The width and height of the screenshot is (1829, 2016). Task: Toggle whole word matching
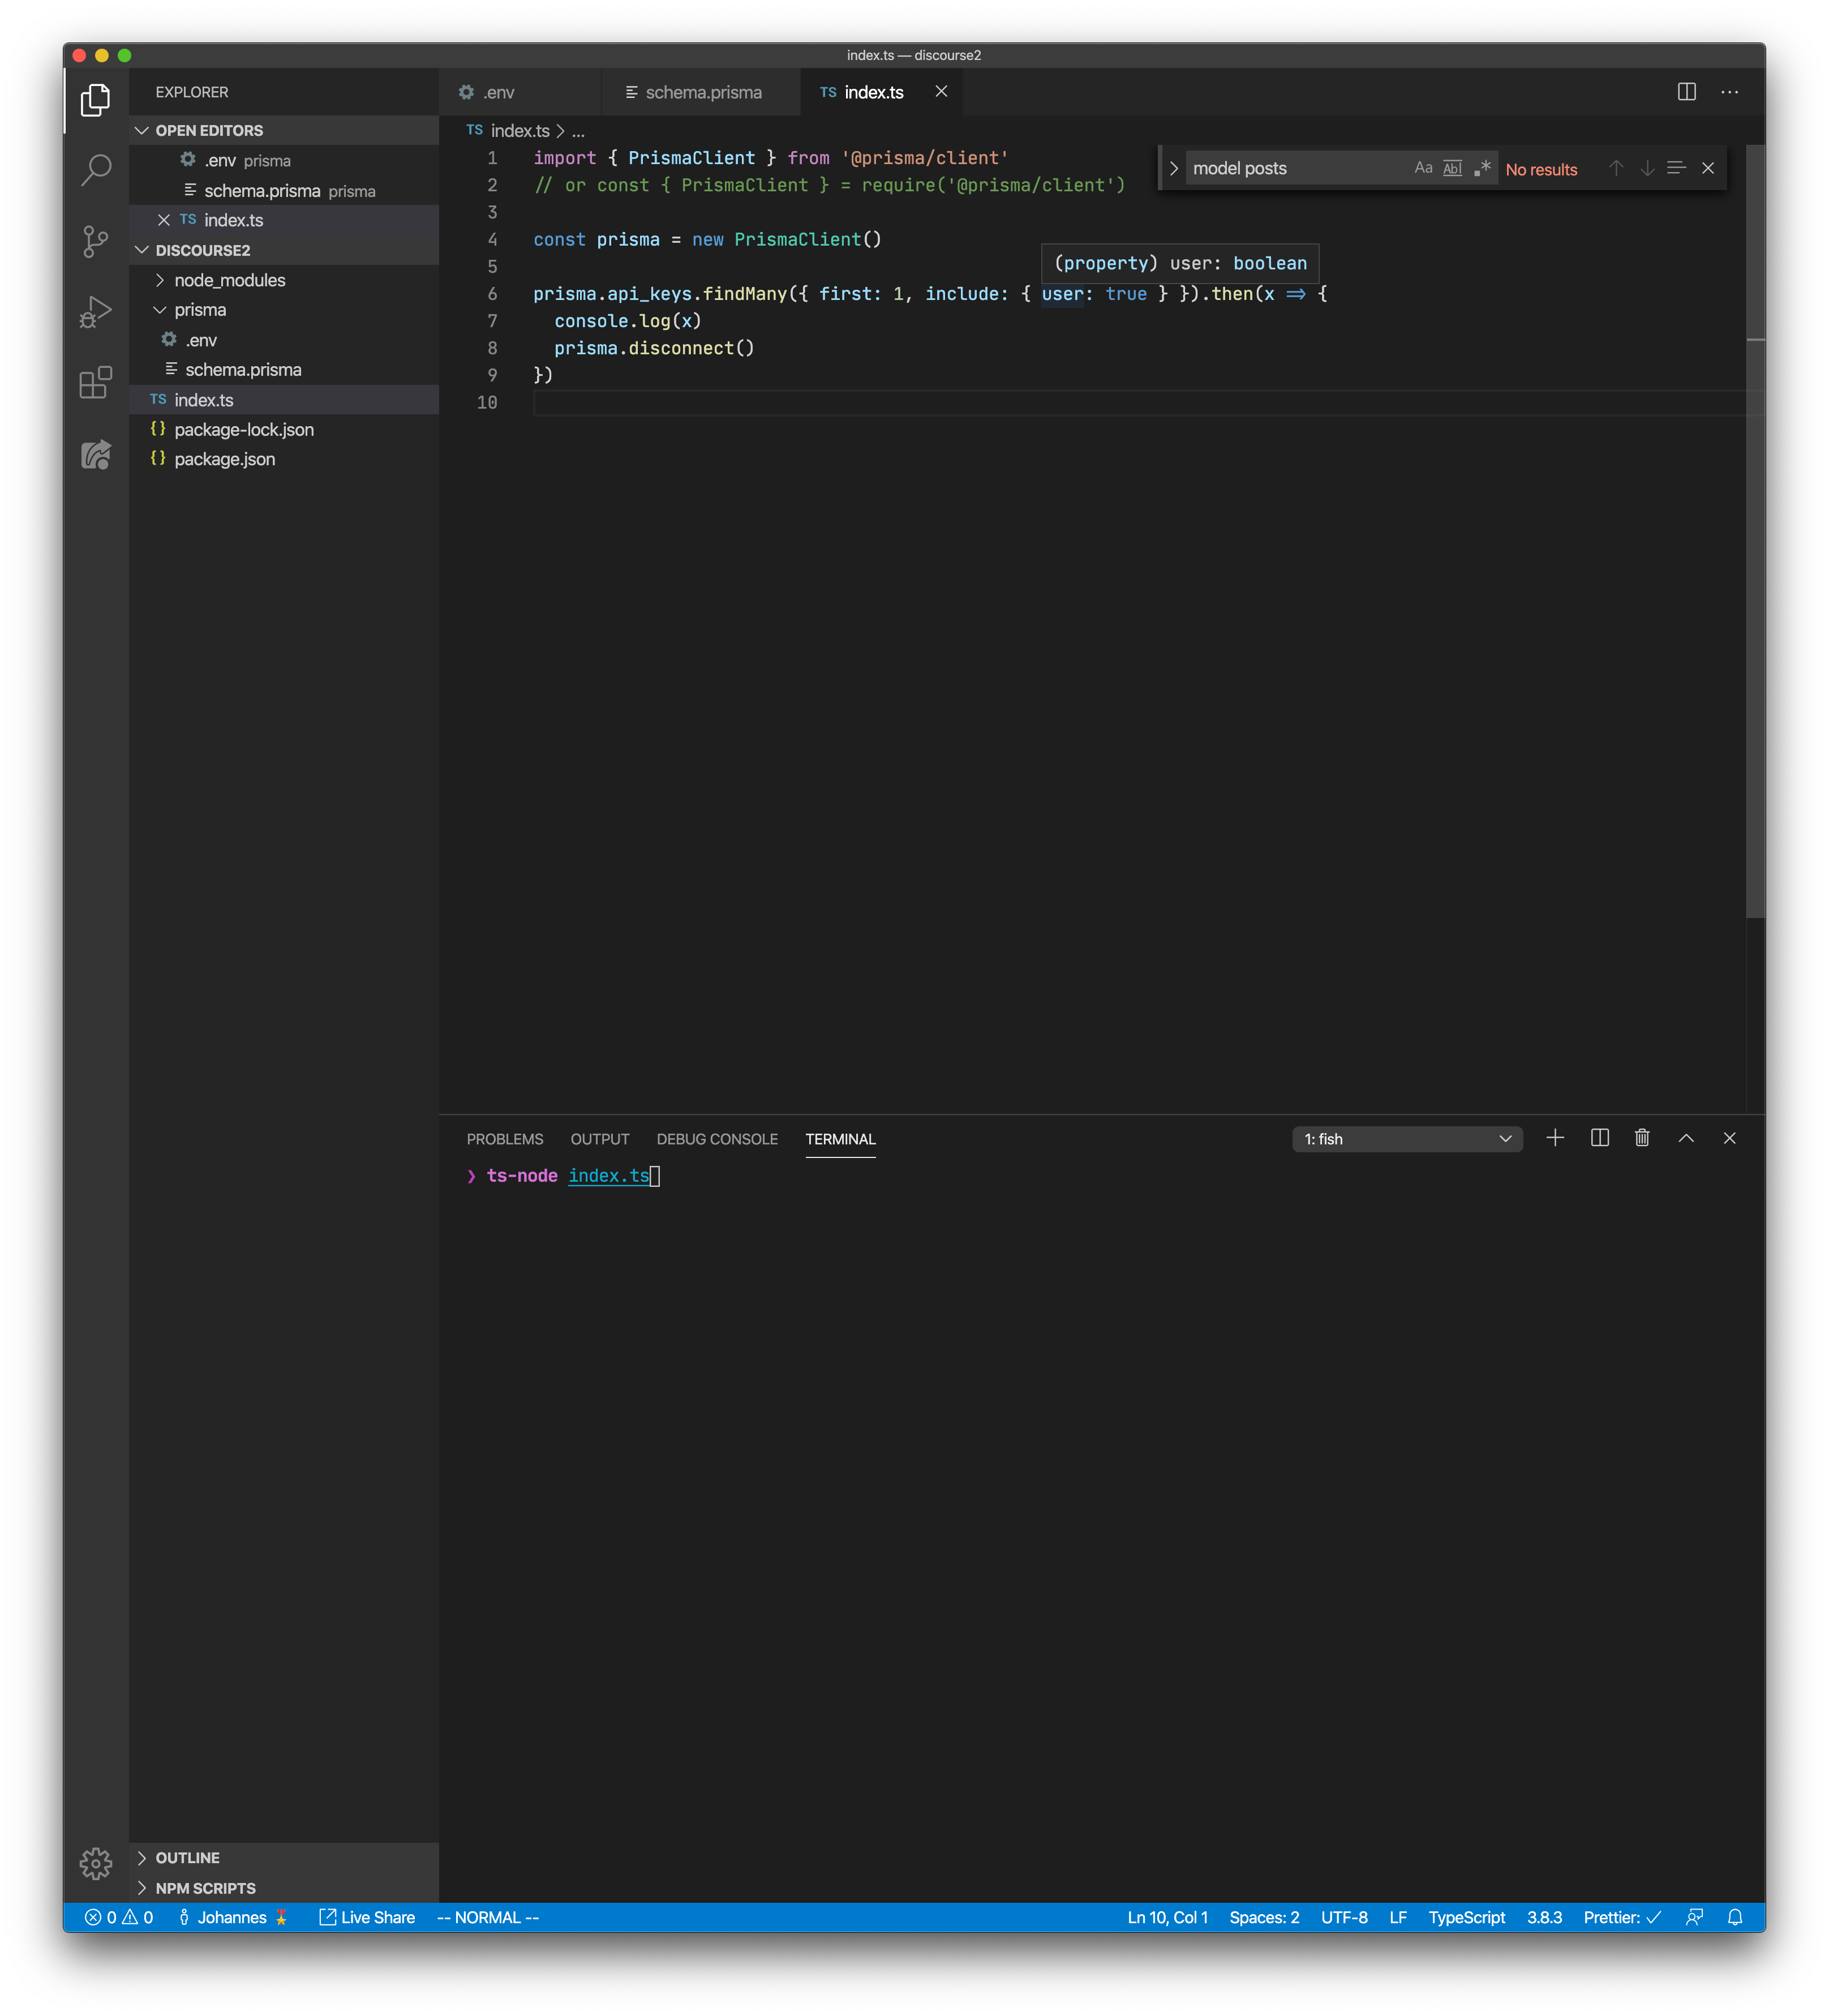(1451, 167)
